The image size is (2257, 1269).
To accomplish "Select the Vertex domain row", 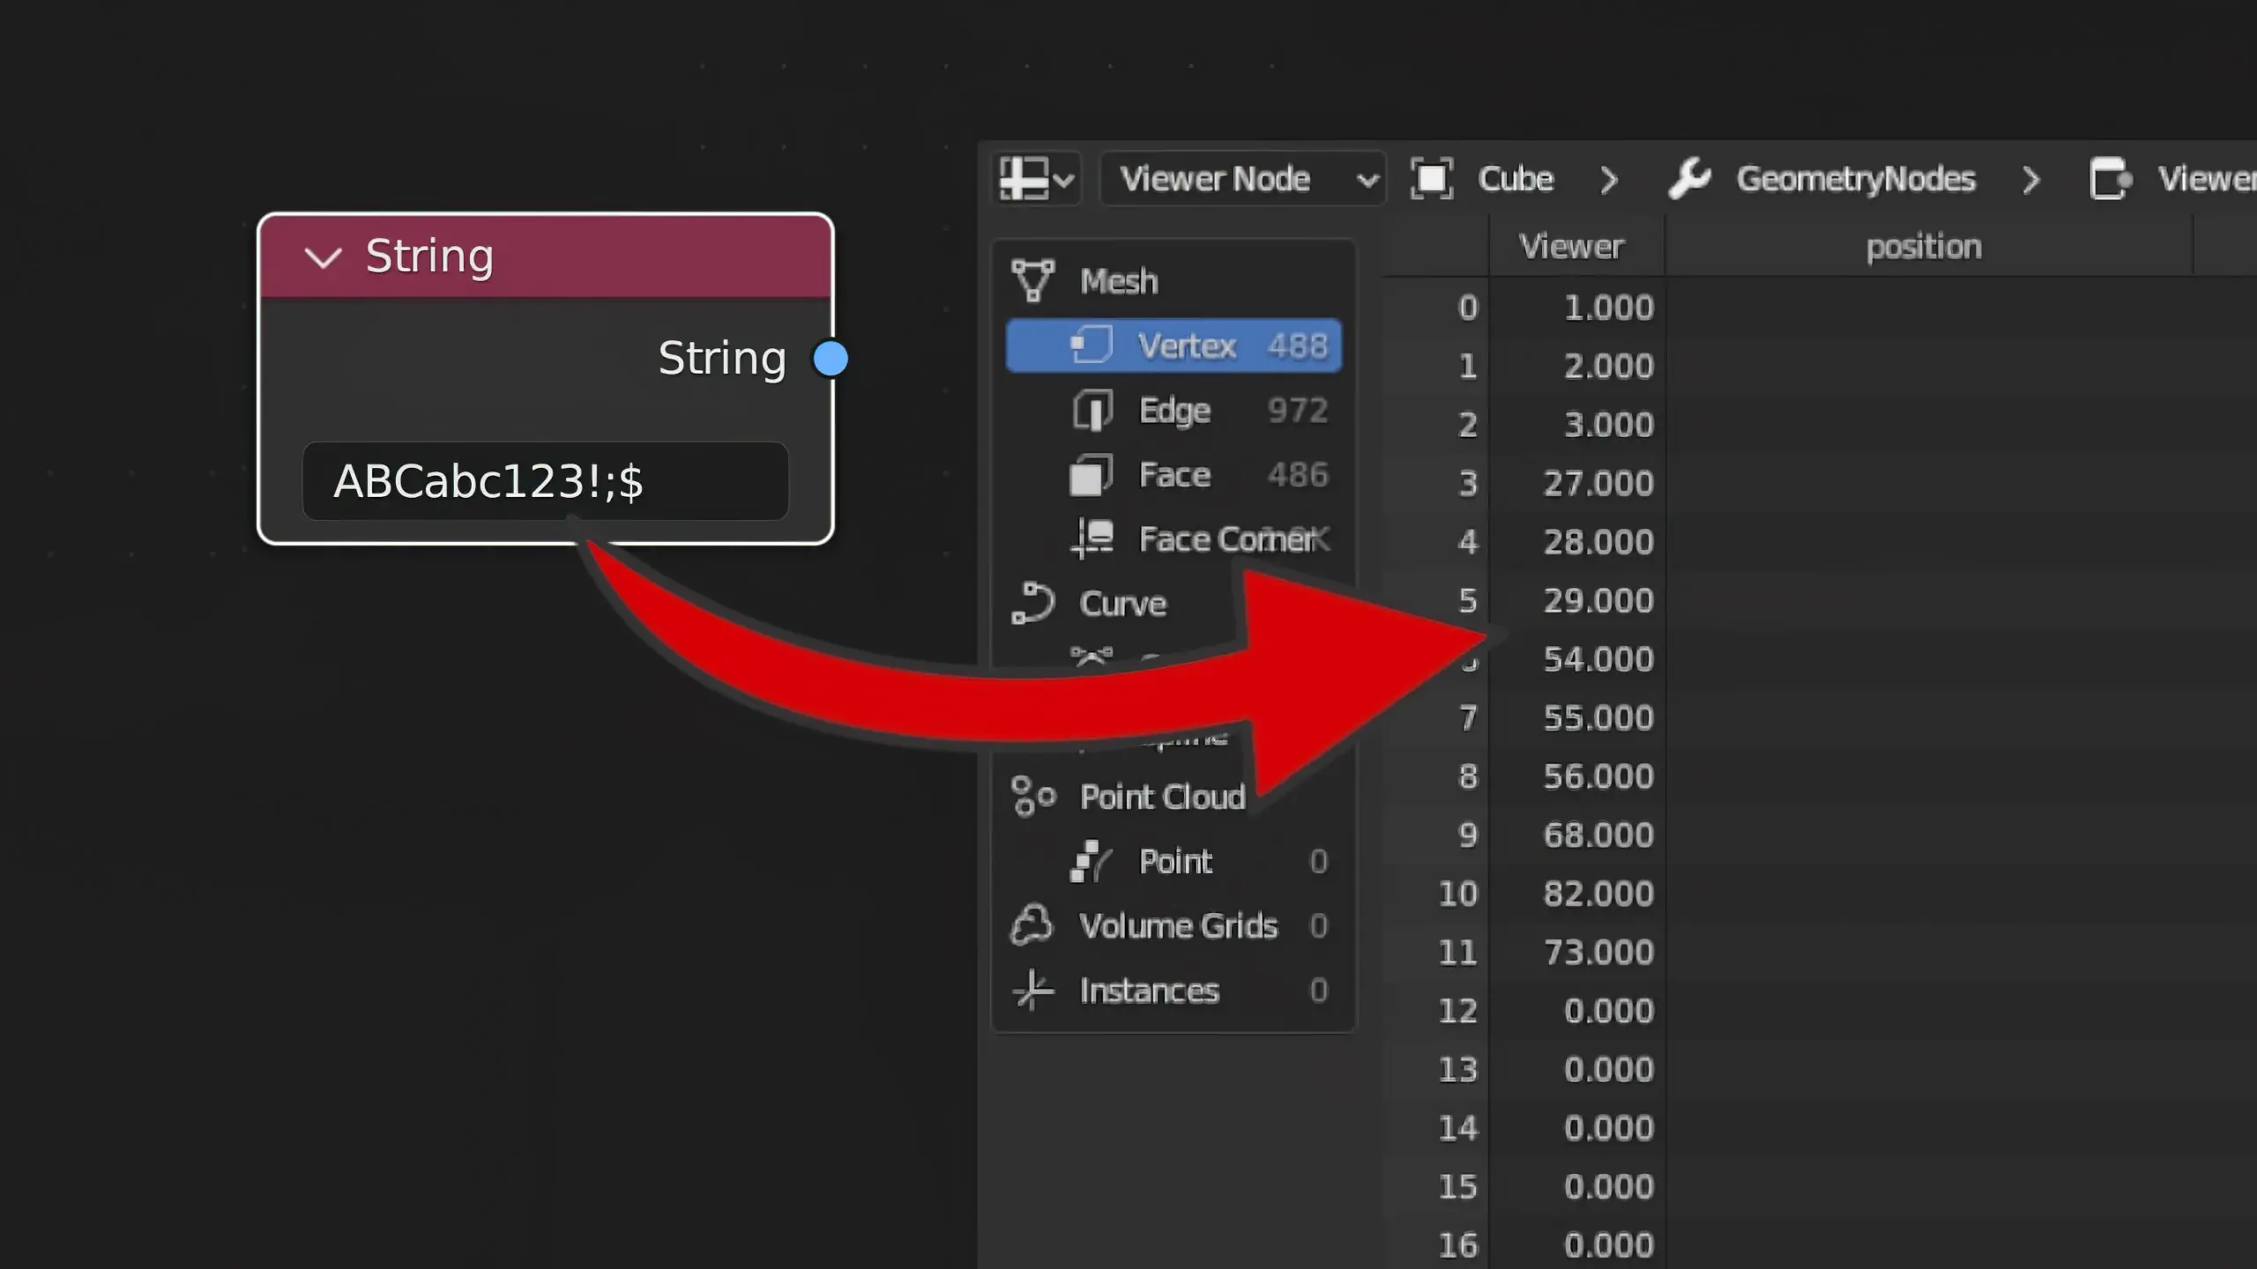I will point(1174,345).
